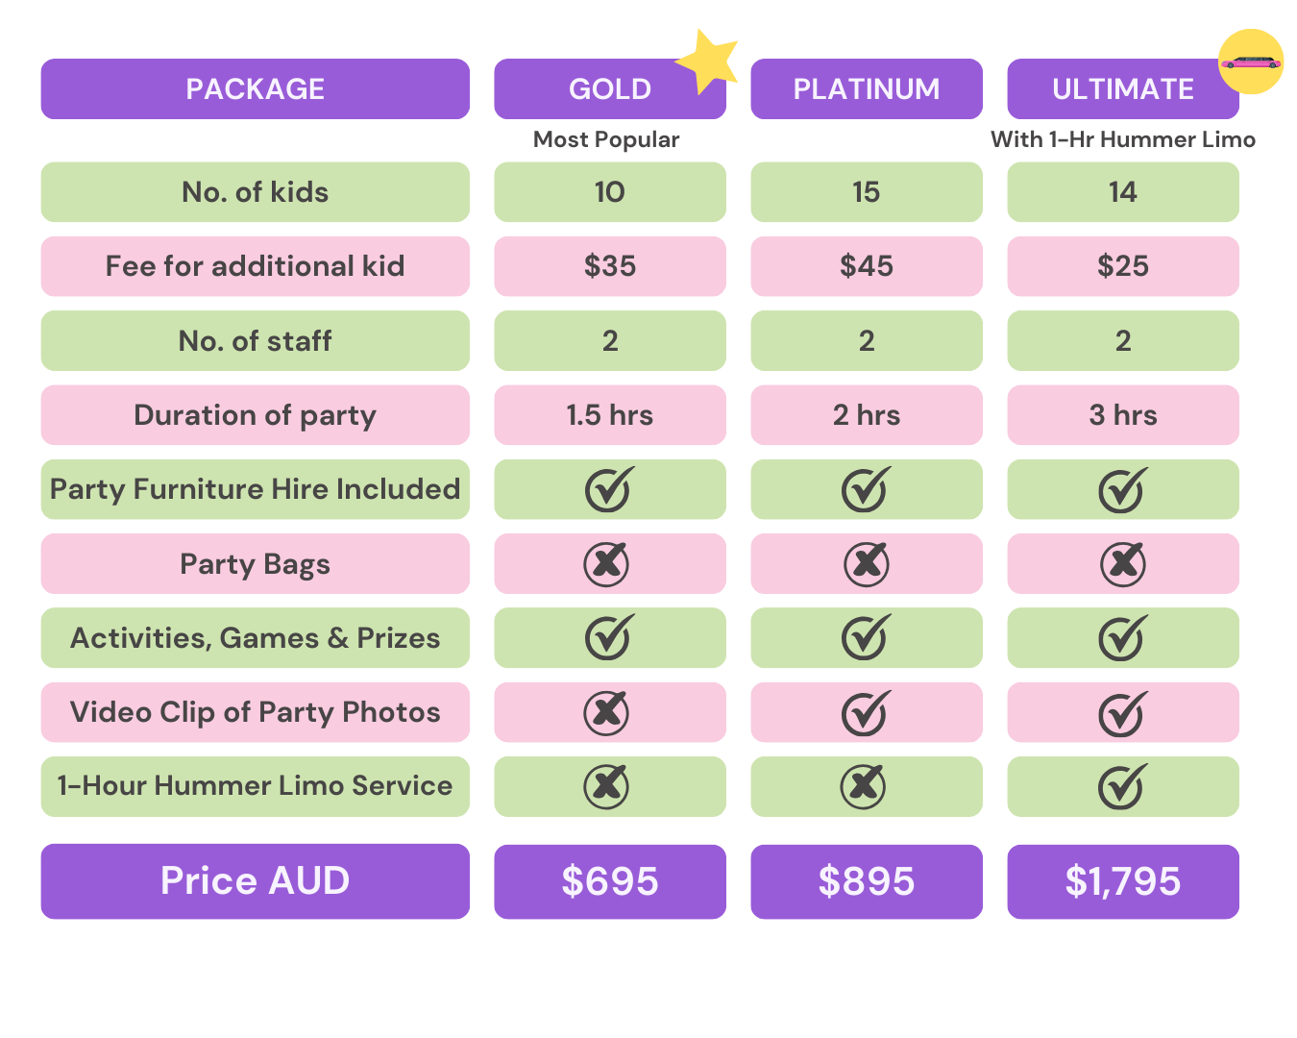Click Platinum's Video Clip checkmark icon
The width and height of the screenshot is (1297, 1038).
coord(866,712)
